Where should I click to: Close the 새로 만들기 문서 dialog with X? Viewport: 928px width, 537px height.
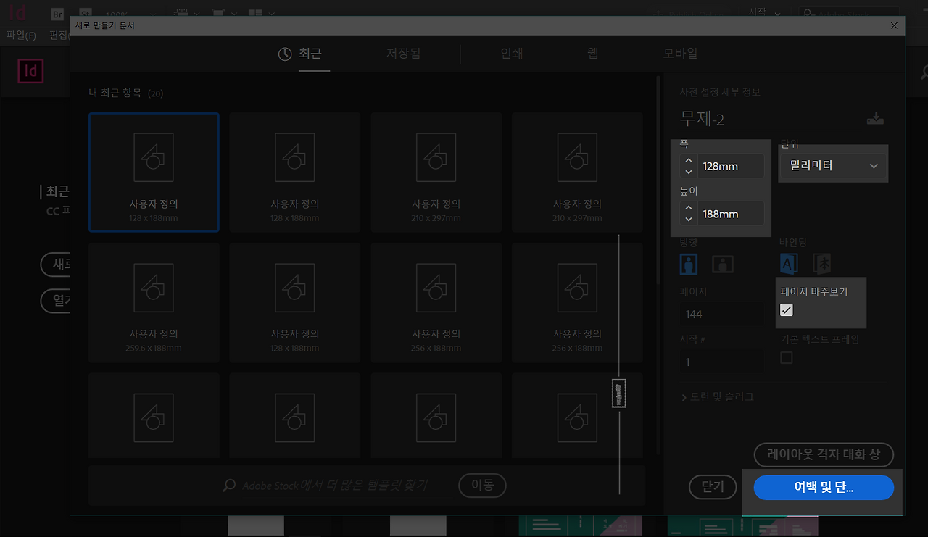tap(893, 25)
